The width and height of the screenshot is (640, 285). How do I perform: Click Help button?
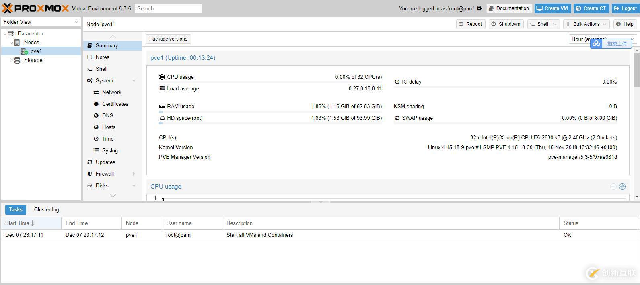click(x=625, y=24)
